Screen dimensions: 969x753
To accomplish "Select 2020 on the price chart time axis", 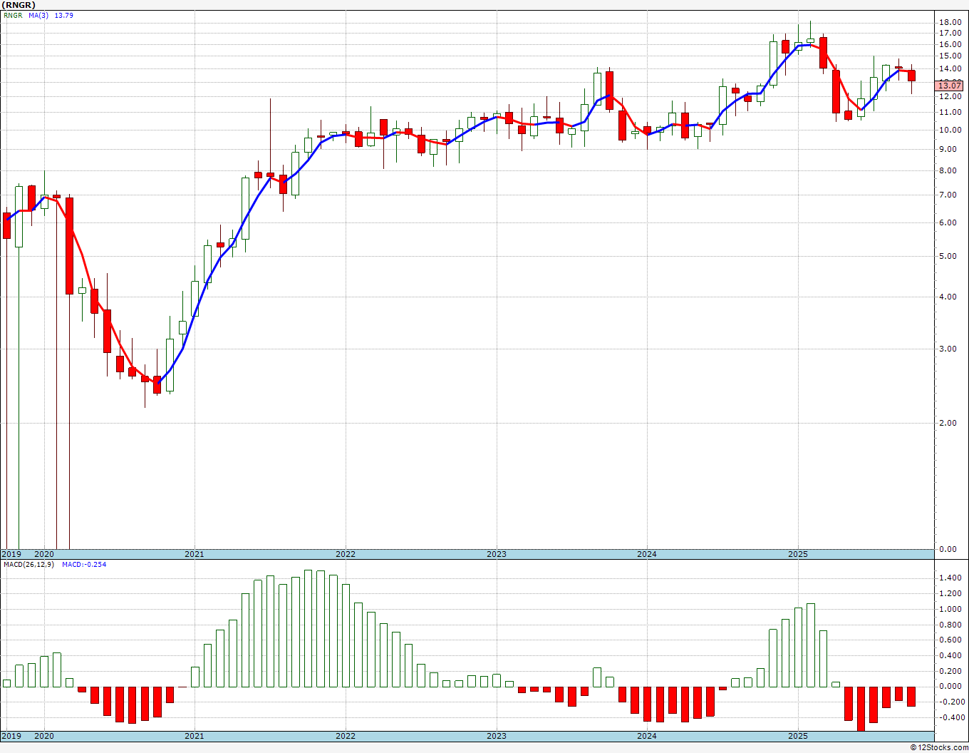I will [44, 554].
